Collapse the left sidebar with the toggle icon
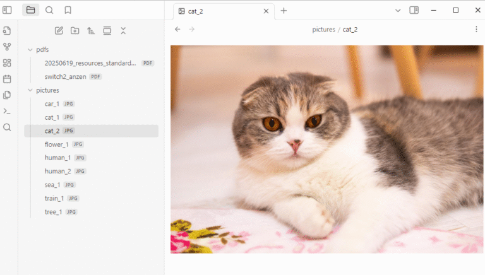485x275 pixels. point(8,10)
